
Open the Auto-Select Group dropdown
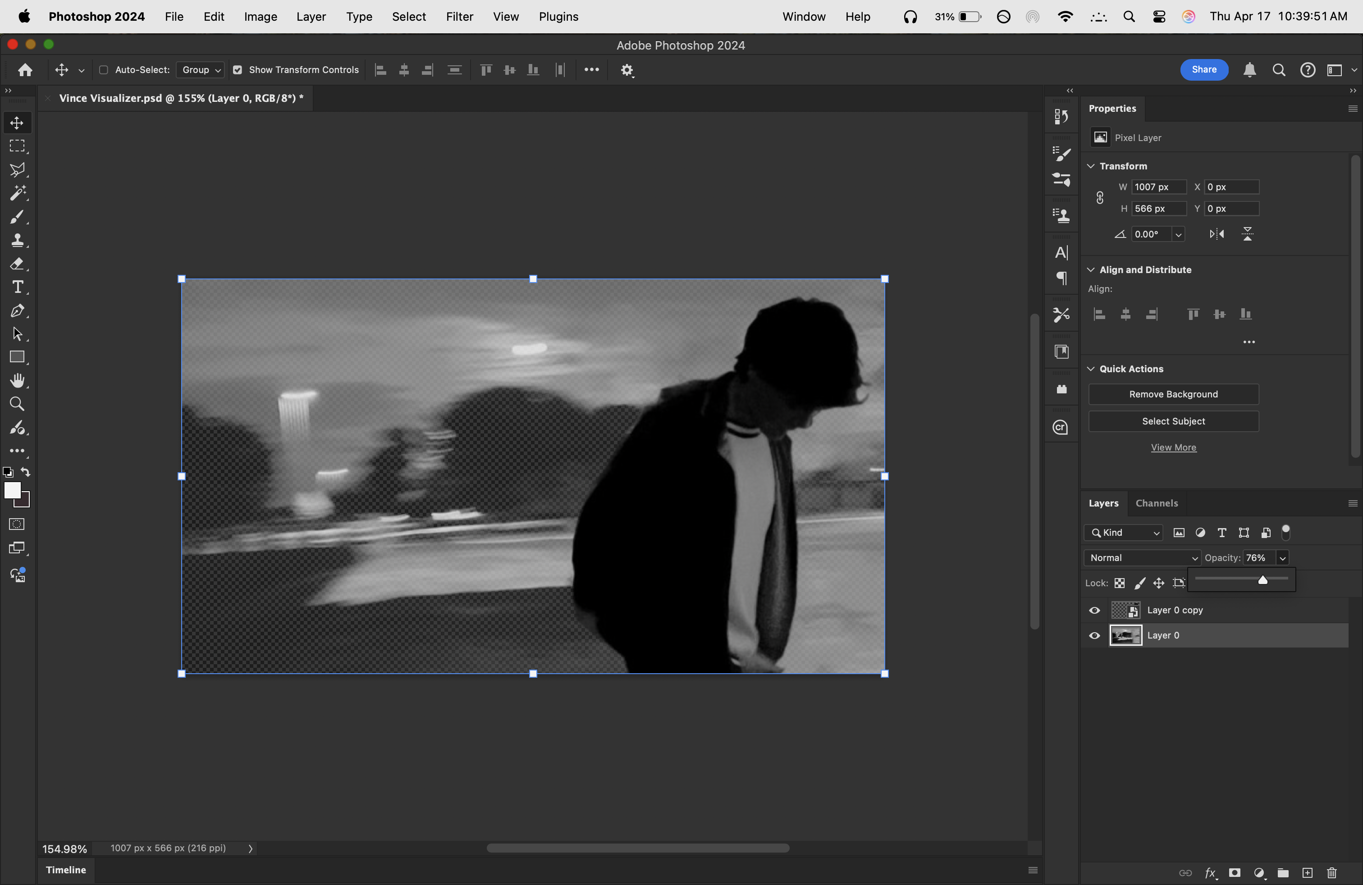pos(201,70)
